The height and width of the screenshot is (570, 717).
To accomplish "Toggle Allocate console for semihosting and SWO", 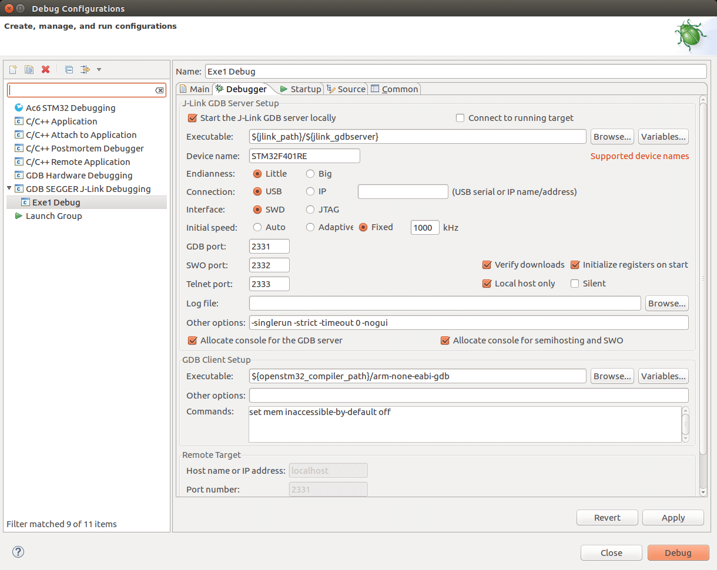I will click(x=445, y=340).
